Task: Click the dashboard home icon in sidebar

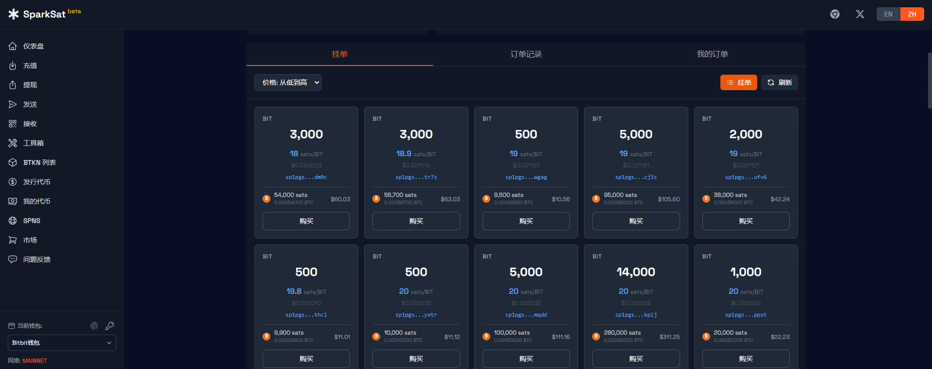Action: (13, 46)
